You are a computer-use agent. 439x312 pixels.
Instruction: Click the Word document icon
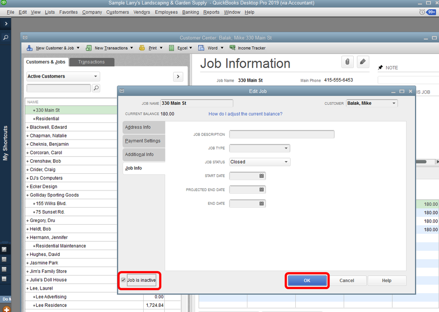[201, 48]
